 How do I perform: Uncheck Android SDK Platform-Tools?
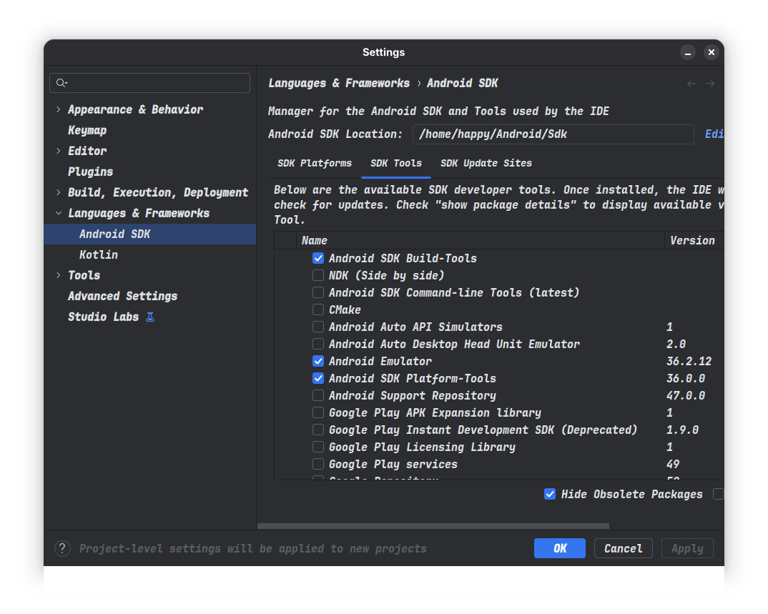tap(318, 378)
